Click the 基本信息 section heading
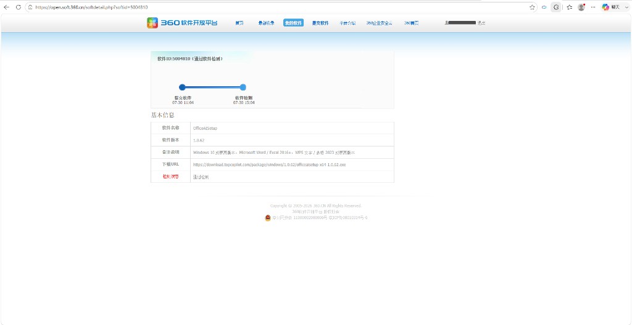This screenshot has width=632, height=325. tap(163, 115)
